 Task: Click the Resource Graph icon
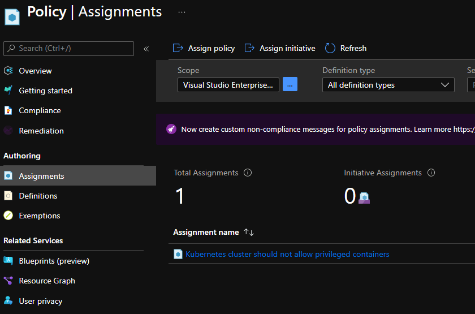click(x=8, y=281)
